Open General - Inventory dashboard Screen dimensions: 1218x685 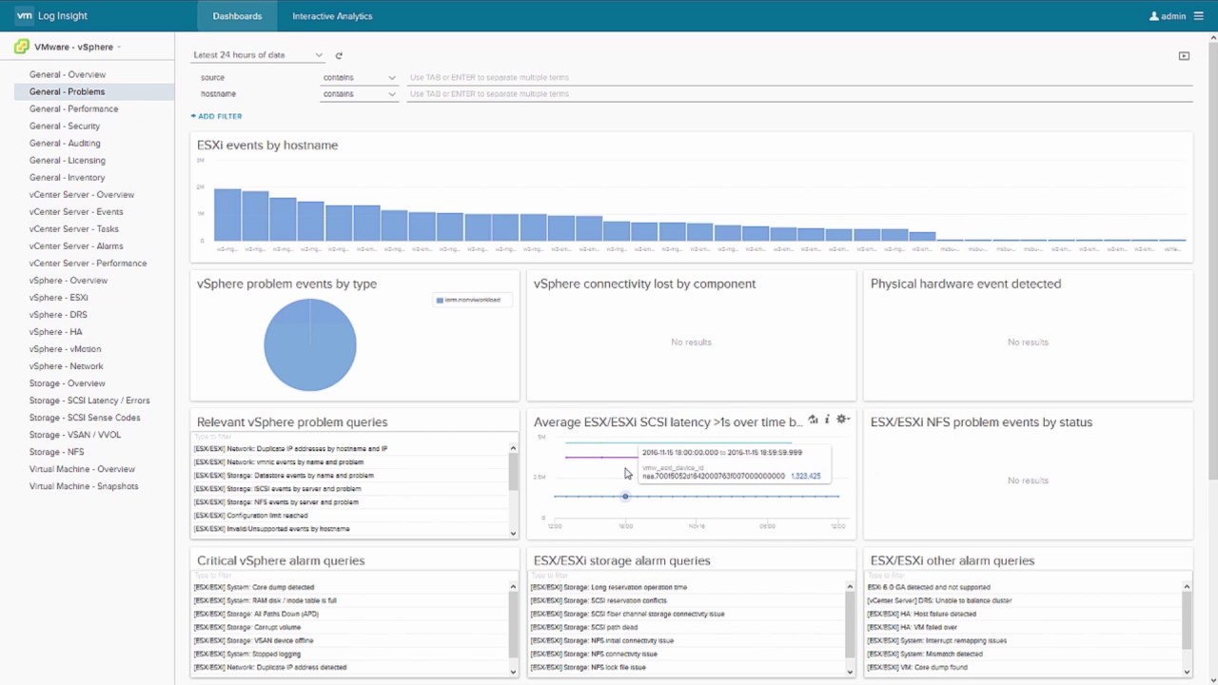coord(67,177)
